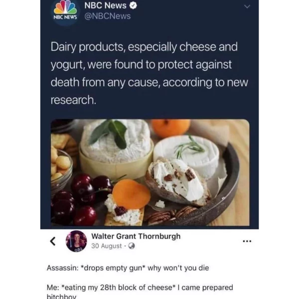Click the 30 August timestamp

[x=107, y=246]
